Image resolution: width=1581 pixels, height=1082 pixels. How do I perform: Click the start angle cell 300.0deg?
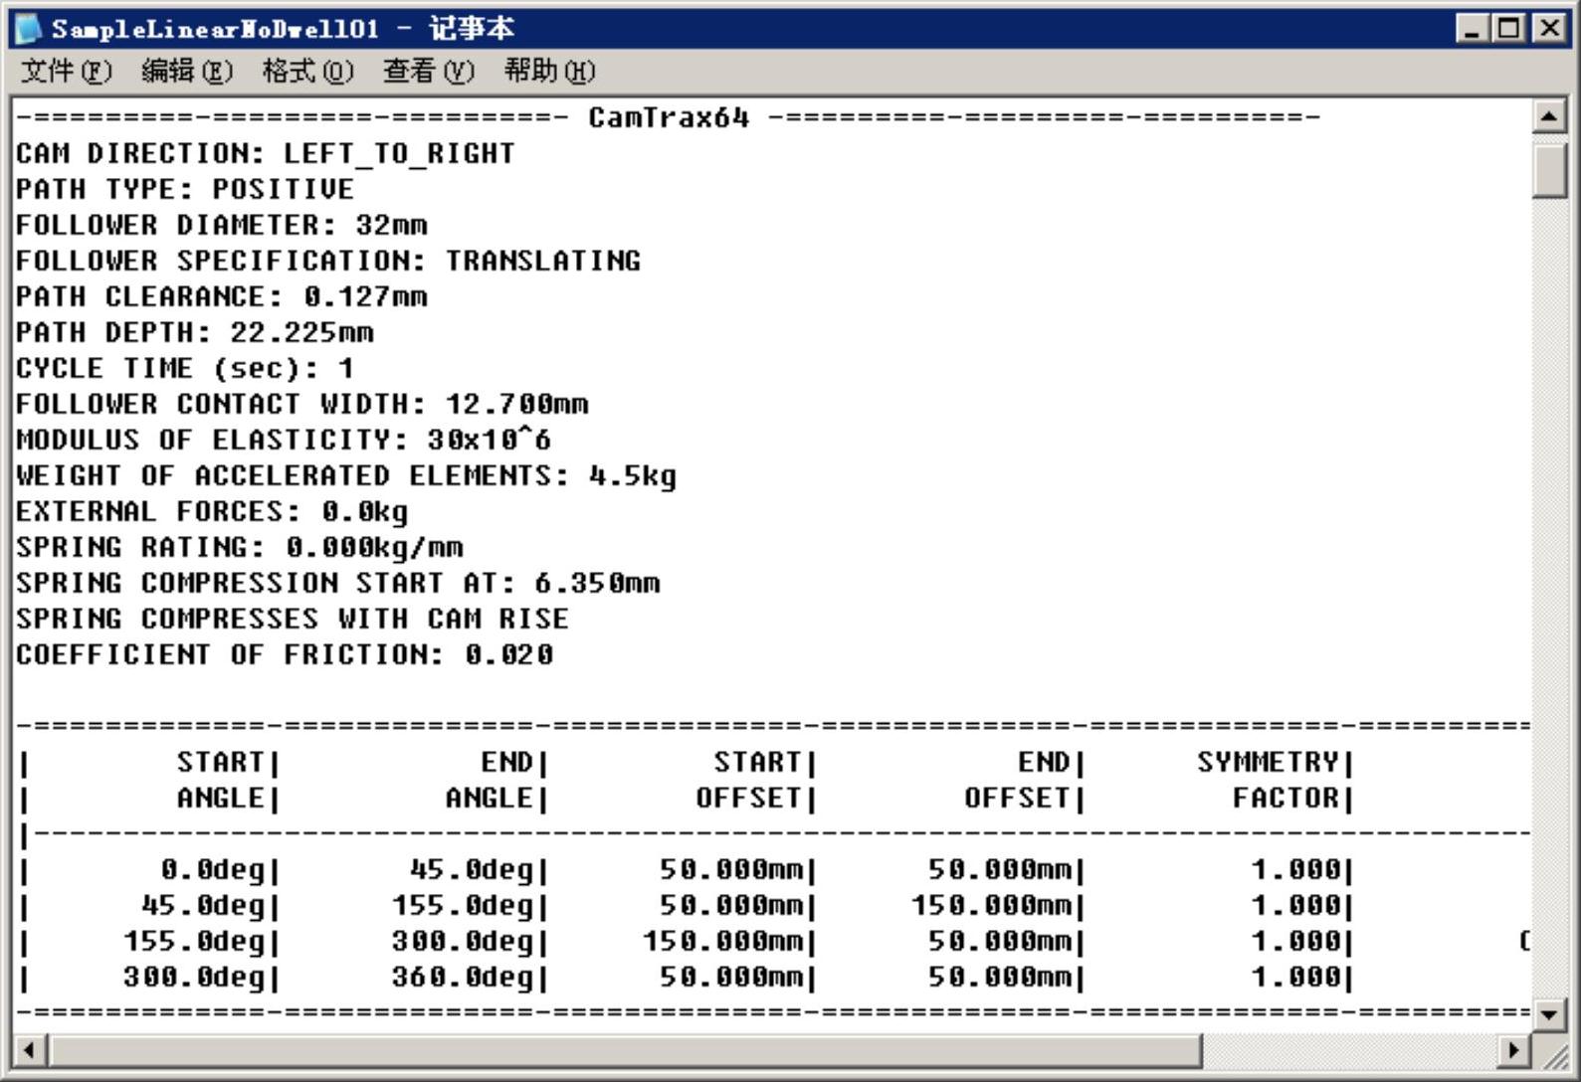click(195, 978)
